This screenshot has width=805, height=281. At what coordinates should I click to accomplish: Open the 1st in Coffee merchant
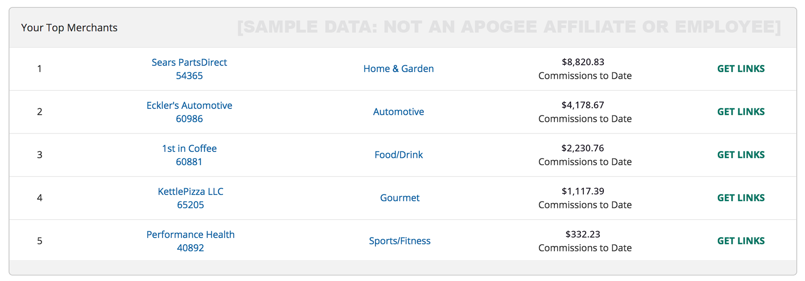(x=189, y=148)
